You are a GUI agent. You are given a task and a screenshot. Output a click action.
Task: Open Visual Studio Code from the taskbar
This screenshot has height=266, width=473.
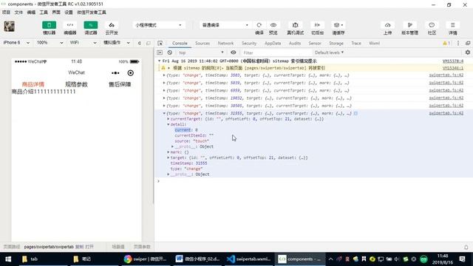click(x=248, y=259)
